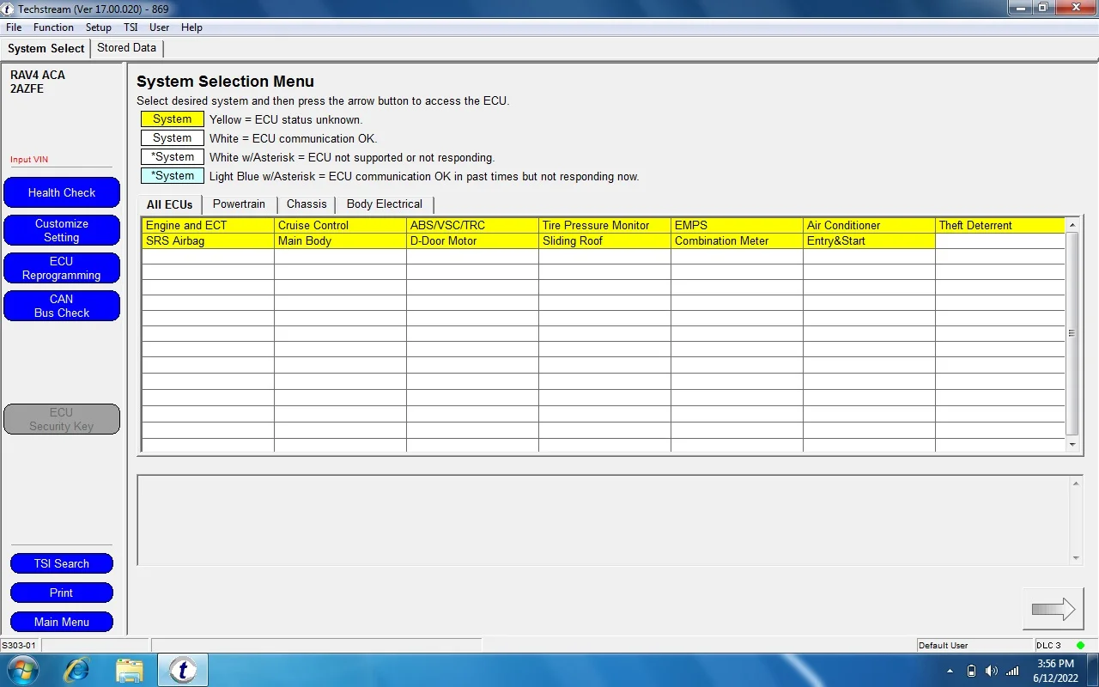
Task: Click the DLC 3 connection status
Action: [x=1060, y=645]
